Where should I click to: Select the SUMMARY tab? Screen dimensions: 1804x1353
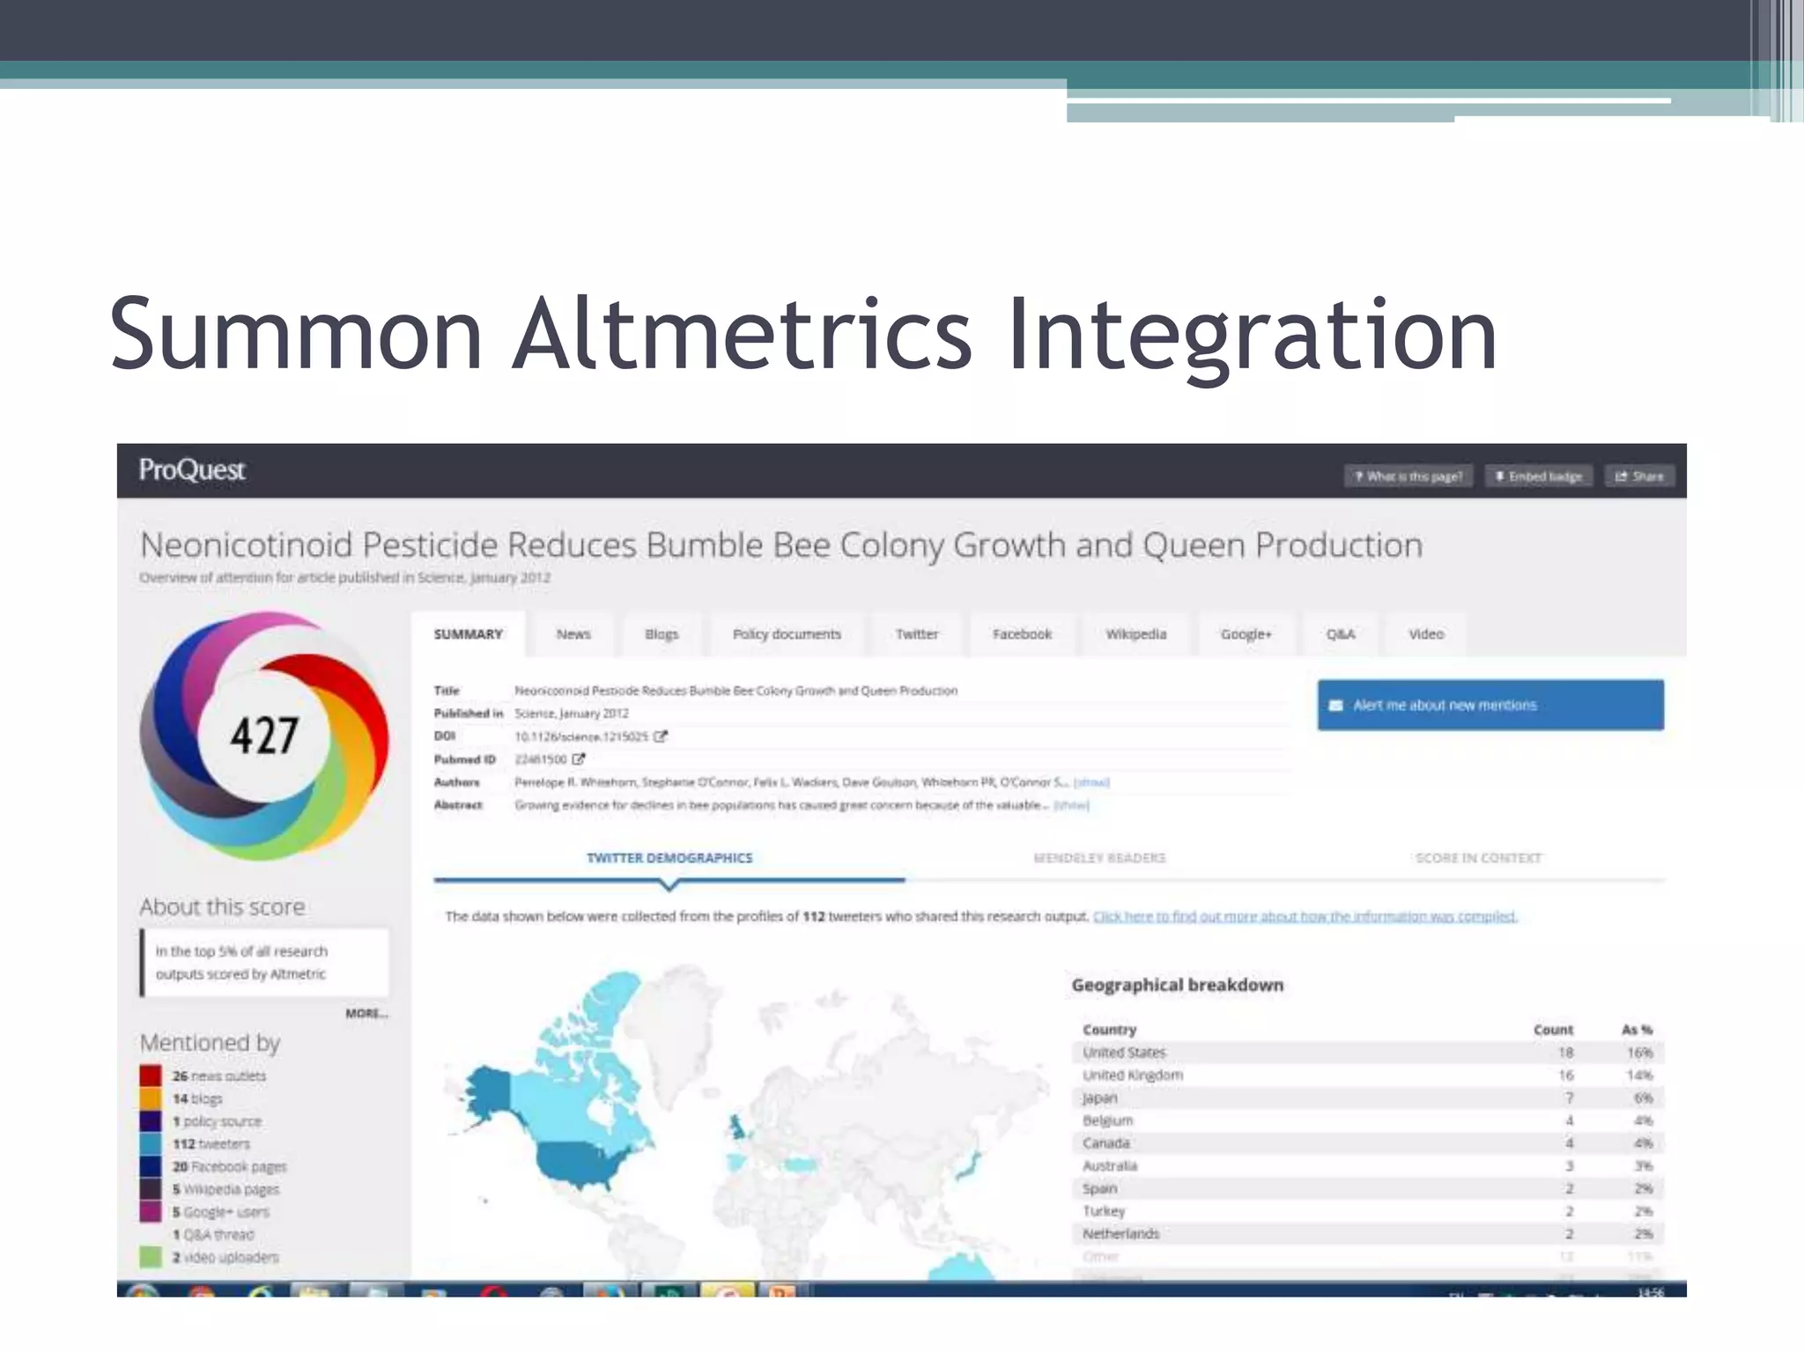click(469, 634)
